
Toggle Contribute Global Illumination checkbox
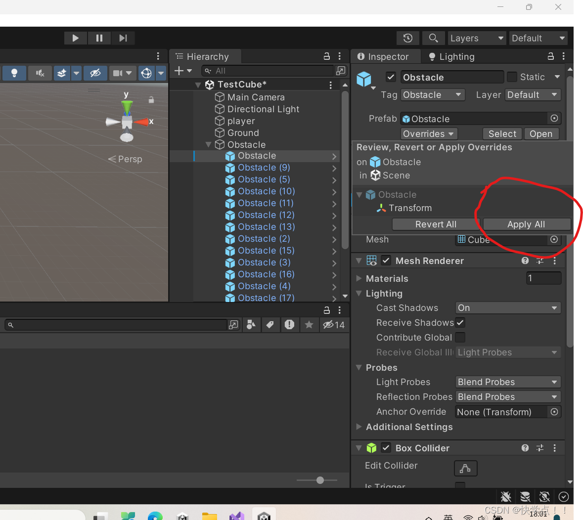coord(460,337)
